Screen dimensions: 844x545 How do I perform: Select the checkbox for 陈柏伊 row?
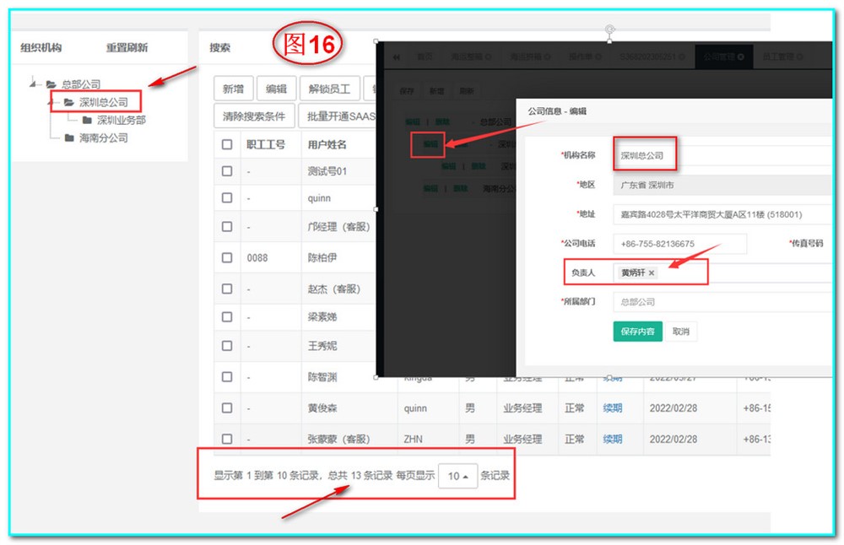point(227,257)
